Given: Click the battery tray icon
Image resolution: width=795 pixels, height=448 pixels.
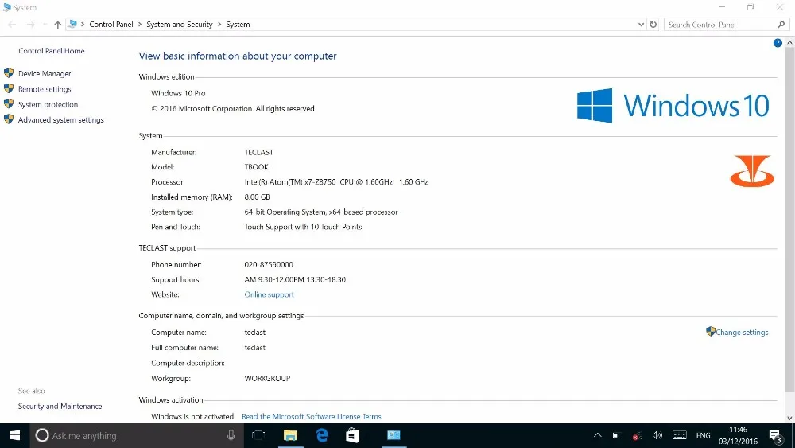Looking at the screenshot, I should point(617,435).
